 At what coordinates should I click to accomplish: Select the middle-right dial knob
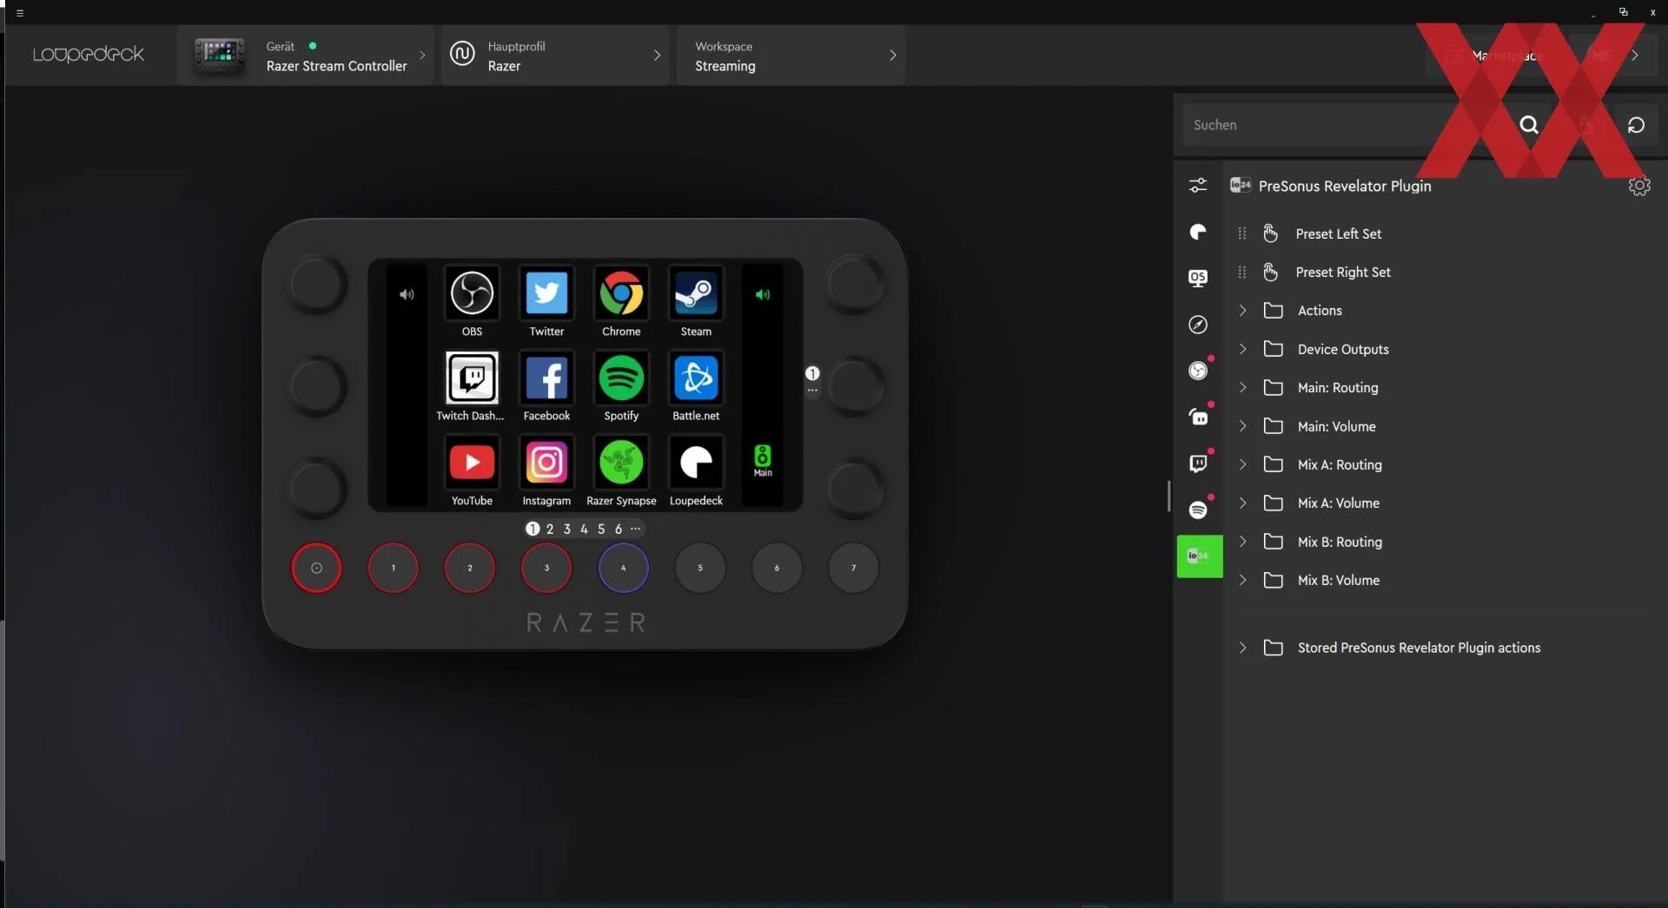[x=856, y=385]
